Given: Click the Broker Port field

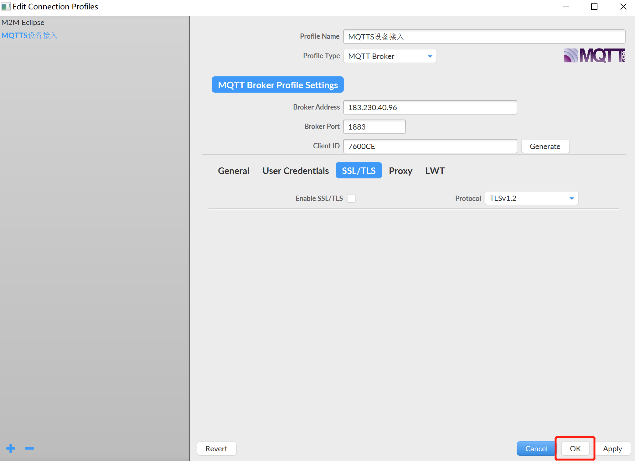Looking at the screenshot, I should pyautogui.click(x=374, y=127).
